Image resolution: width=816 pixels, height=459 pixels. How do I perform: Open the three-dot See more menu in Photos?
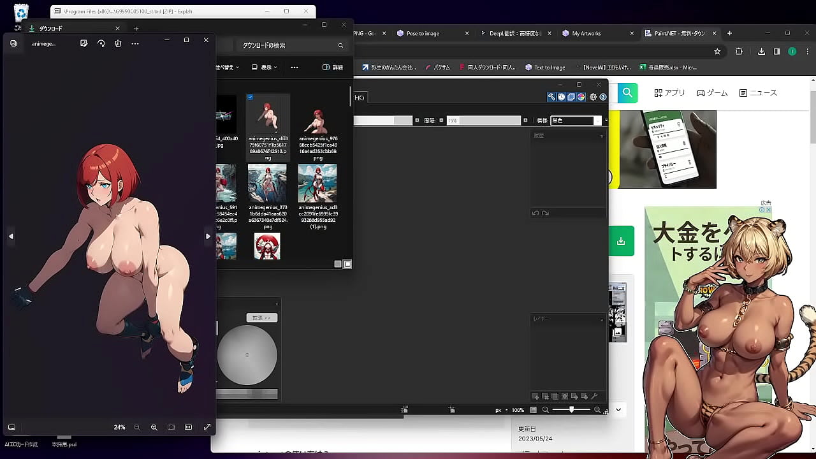[135, 43]
